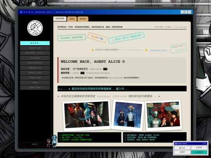Click the pixel Abe Sapien sprite character
The image size is (211, 158).
pos(54,141)
